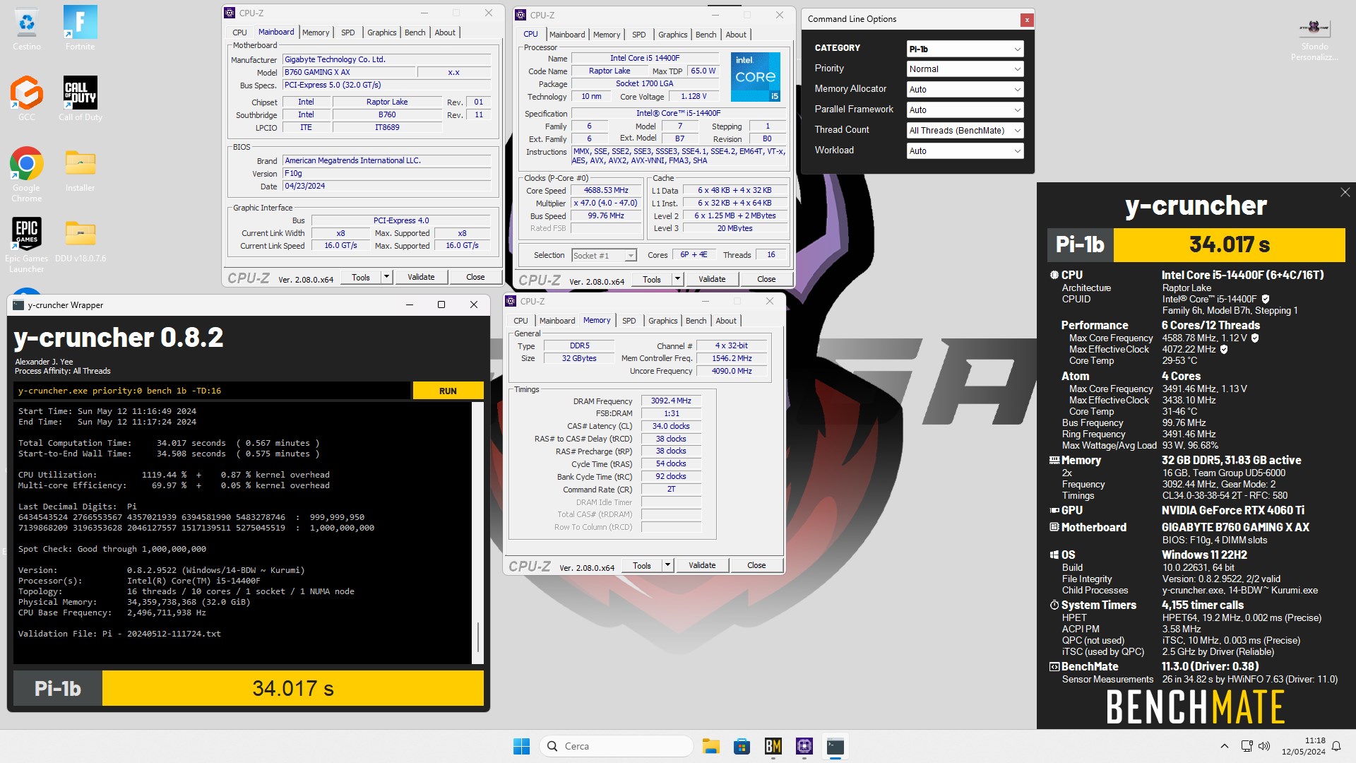The height and width of the screenshot is (763, 1356).
Task: Click the CPU-Z Mainboard window title icon
Action: [230, 13]
